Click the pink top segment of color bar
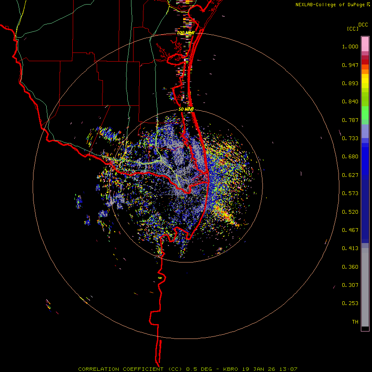 (365, 44)
